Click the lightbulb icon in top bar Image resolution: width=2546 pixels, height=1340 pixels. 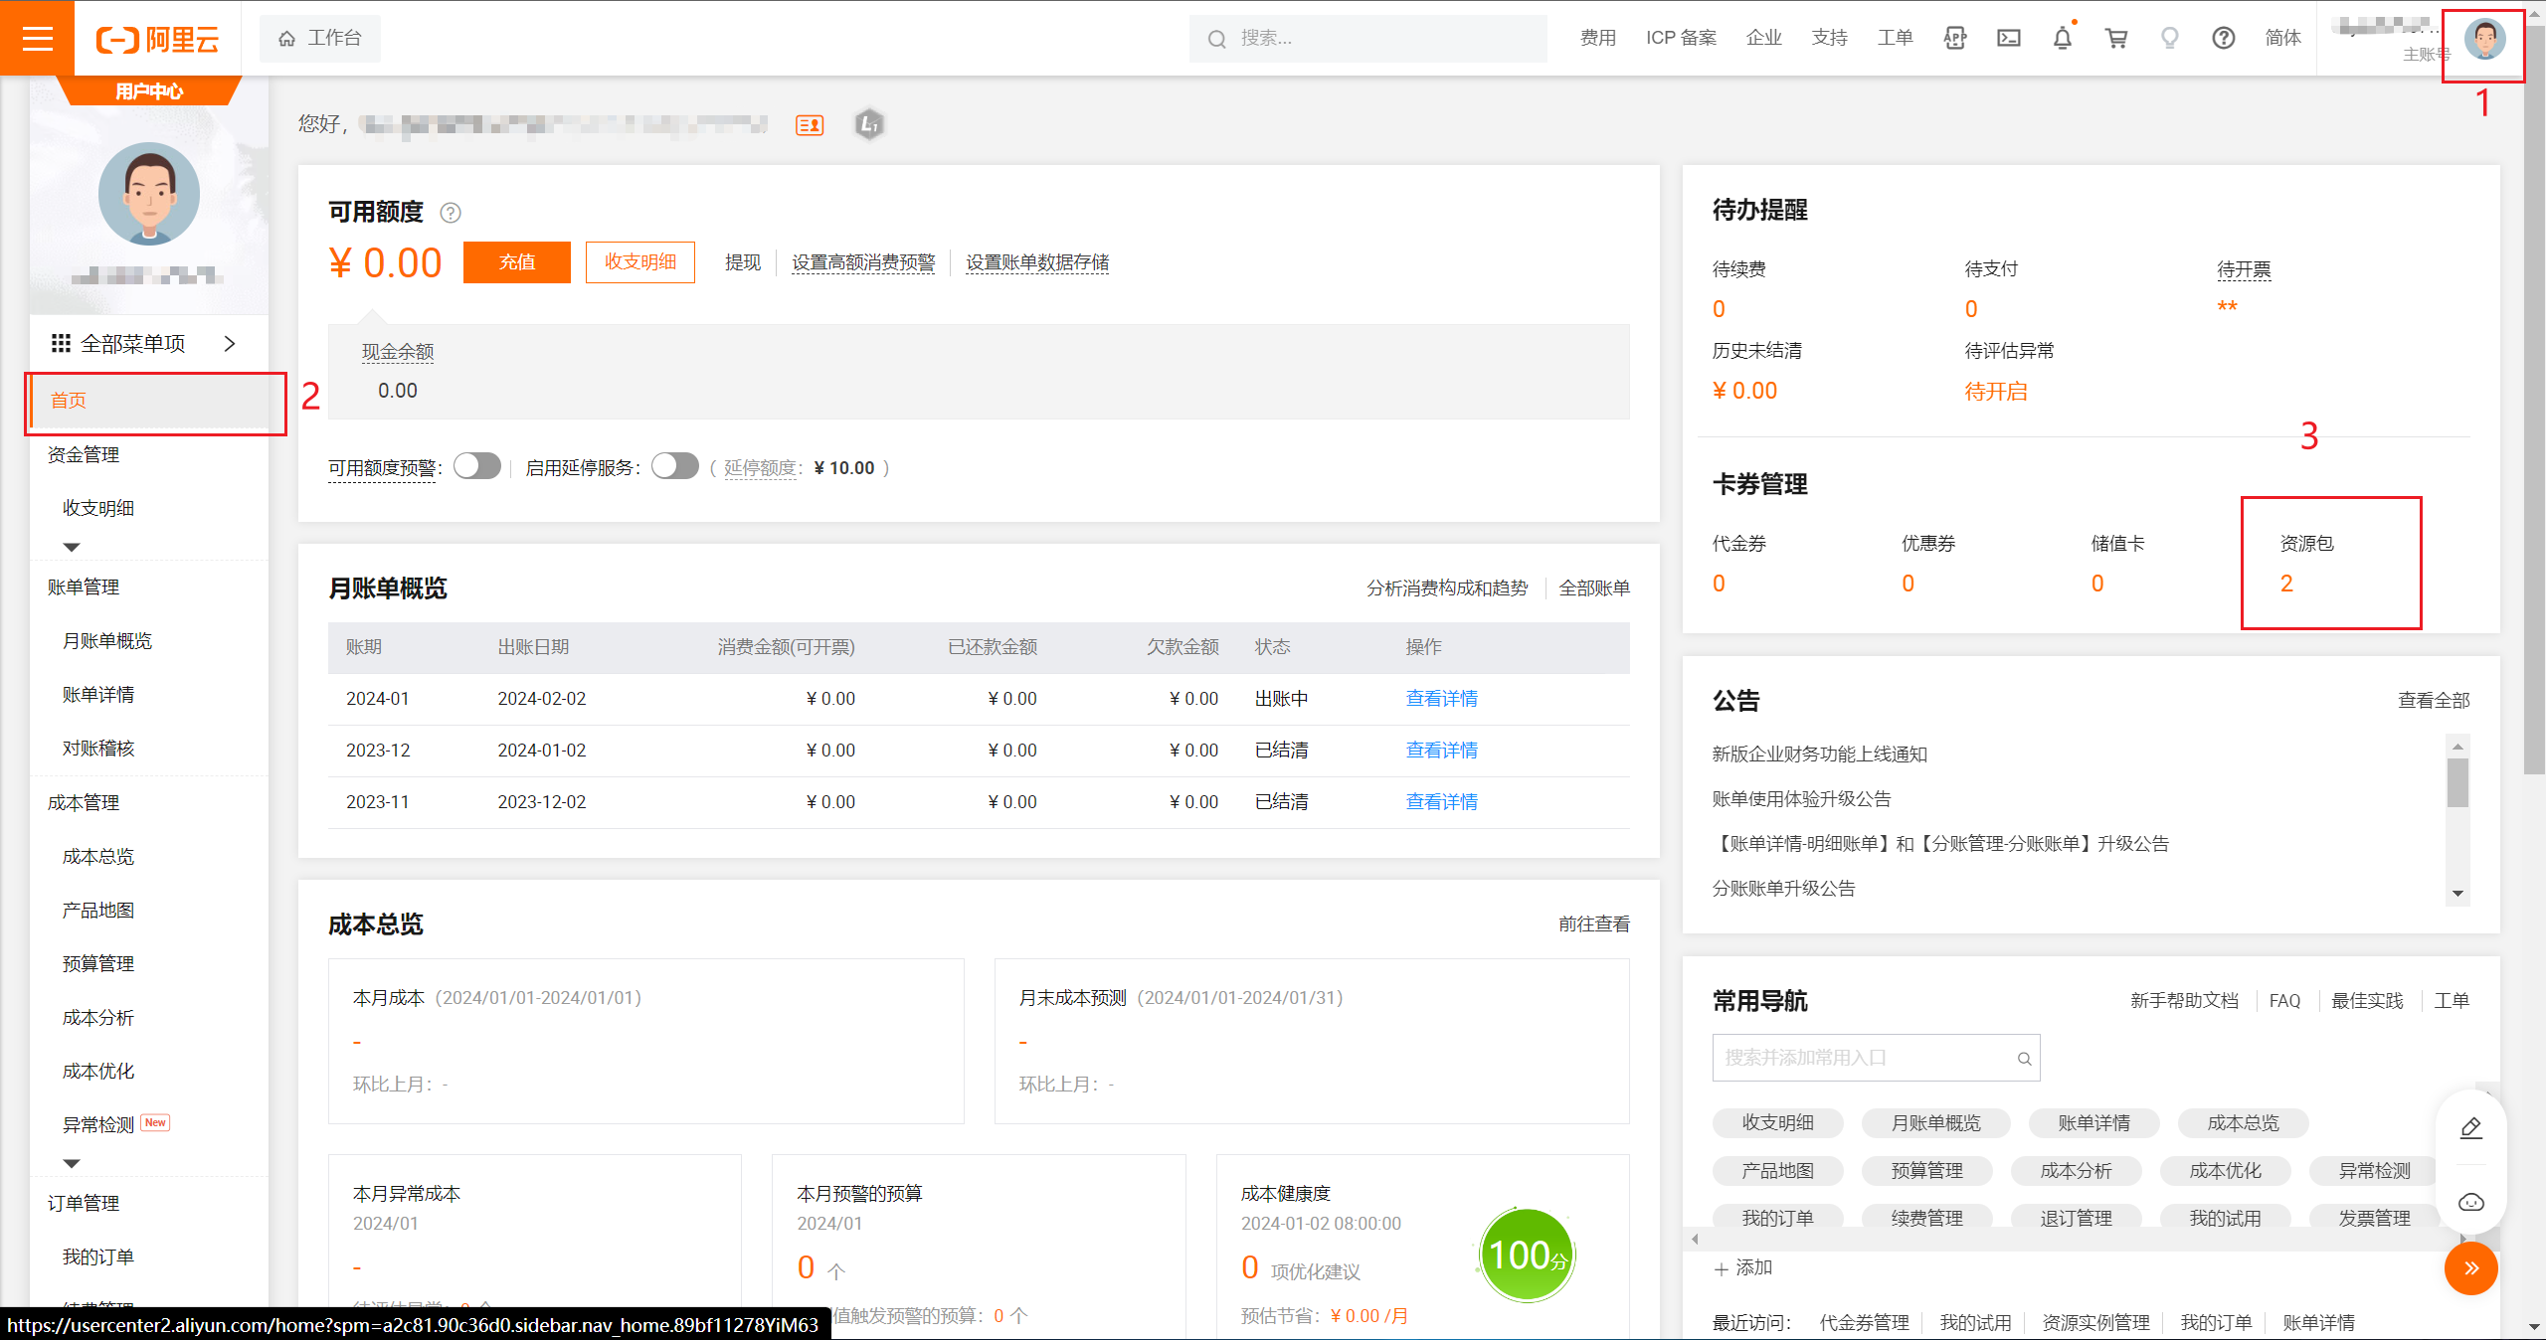(x=2169, y=38)
